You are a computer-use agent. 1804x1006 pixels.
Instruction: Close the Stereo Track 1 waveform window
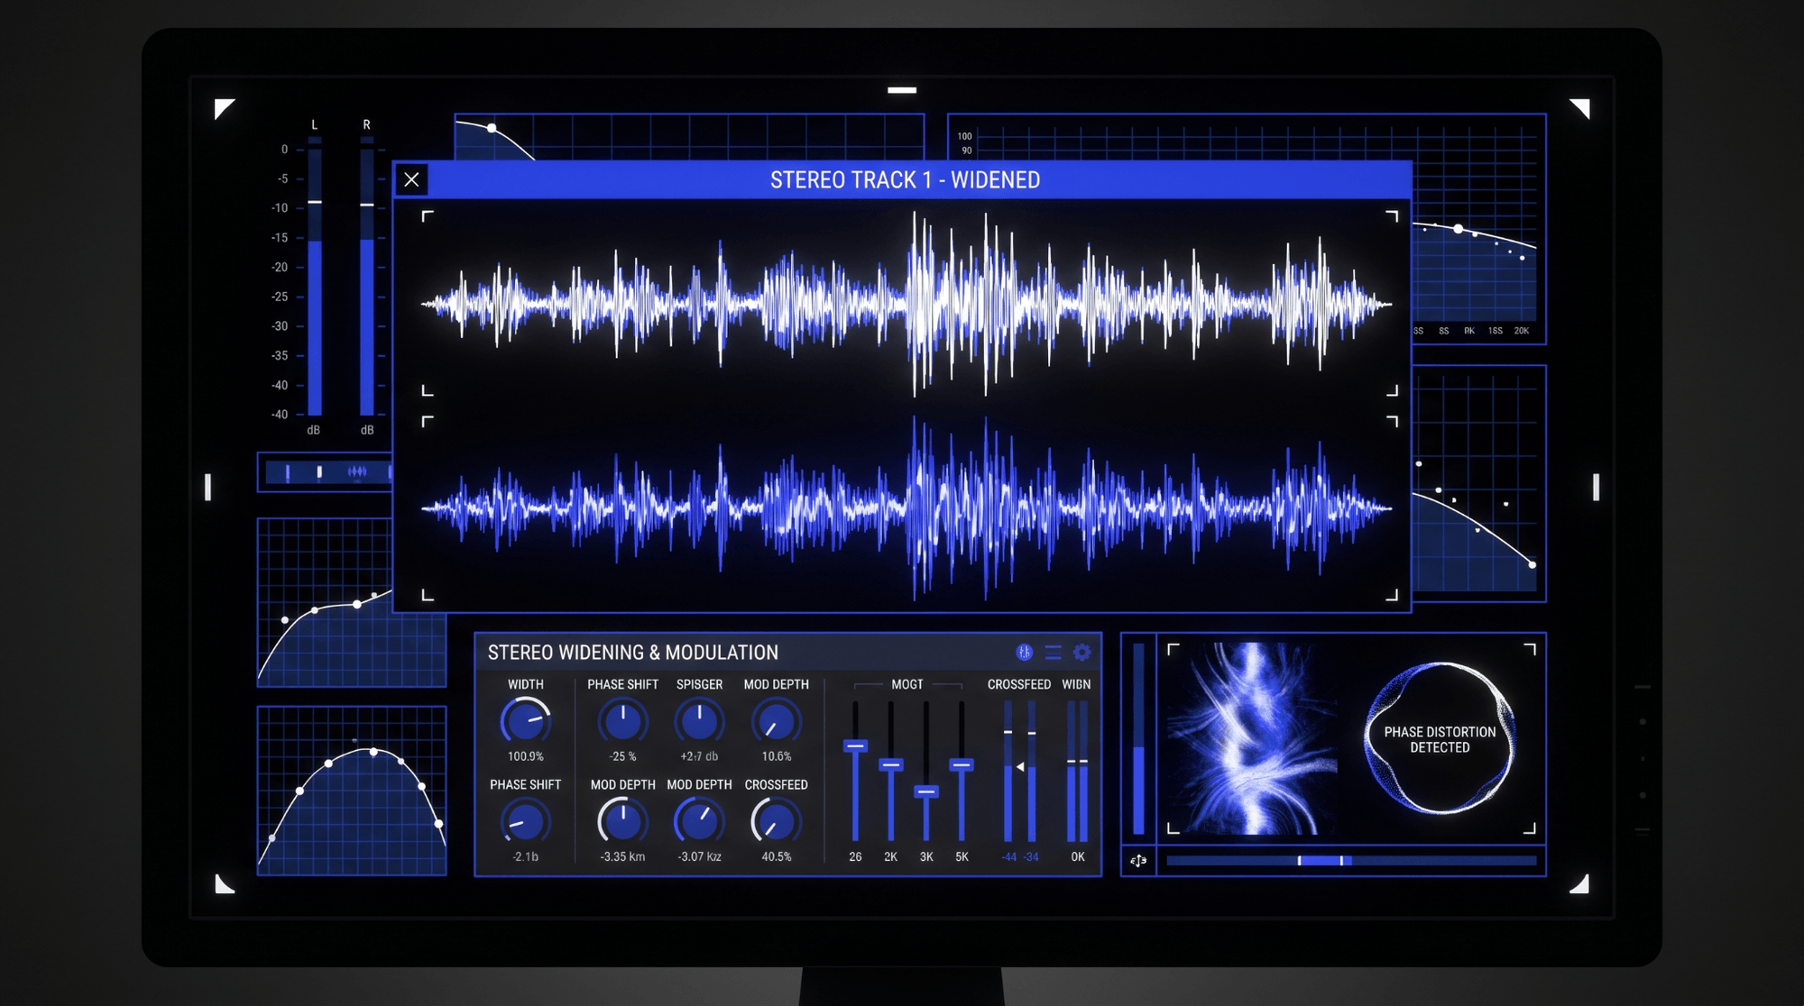click(x=411, y=179)
